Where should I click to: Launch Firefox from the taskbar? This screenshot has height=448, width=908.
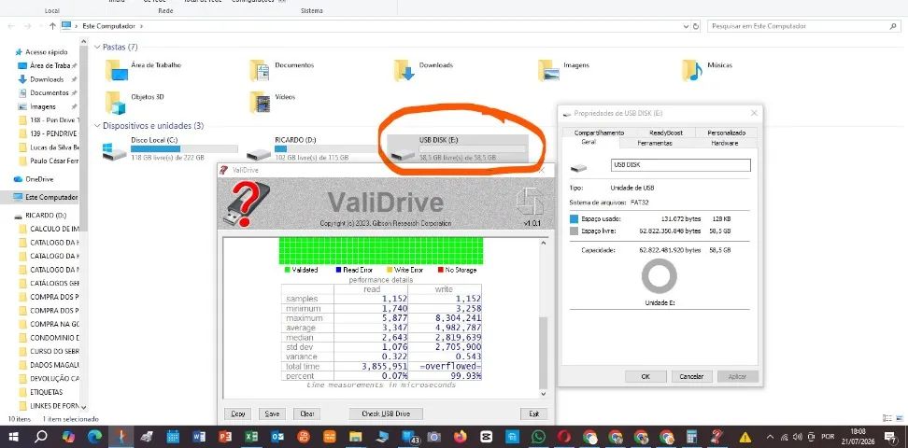[x=461, y=437]
